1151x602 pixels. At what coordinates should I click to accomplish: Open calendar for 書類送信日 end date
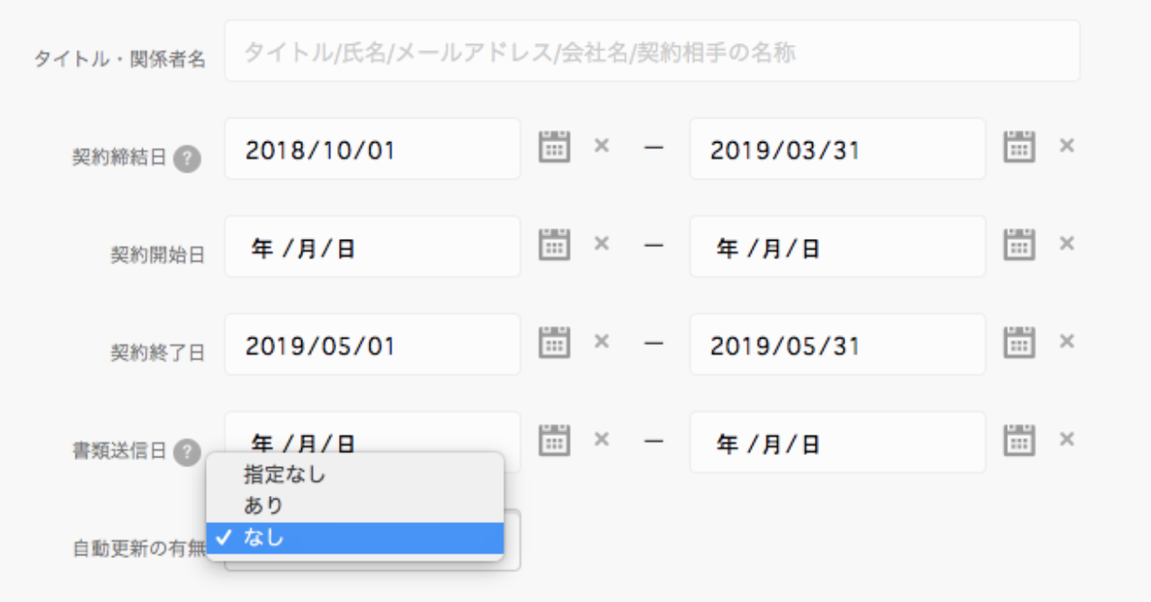pos(1020,439)
